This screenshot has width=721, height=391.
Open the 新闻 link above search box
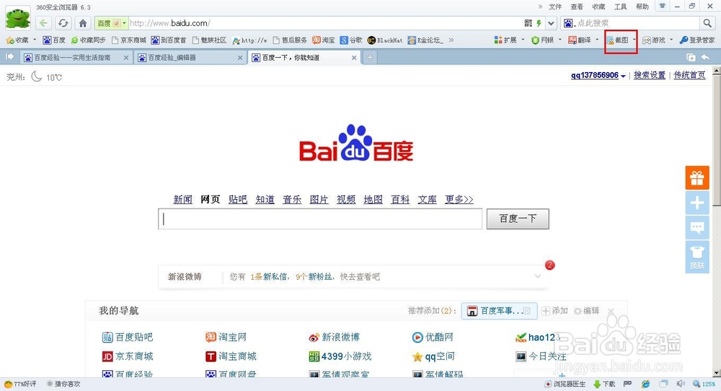pyautogui.click(x=182, y=200)
